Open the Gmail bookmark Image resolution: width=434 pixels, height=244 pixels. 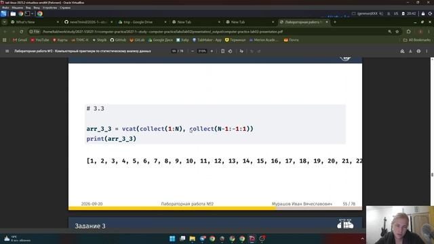[x=20, y=40]
